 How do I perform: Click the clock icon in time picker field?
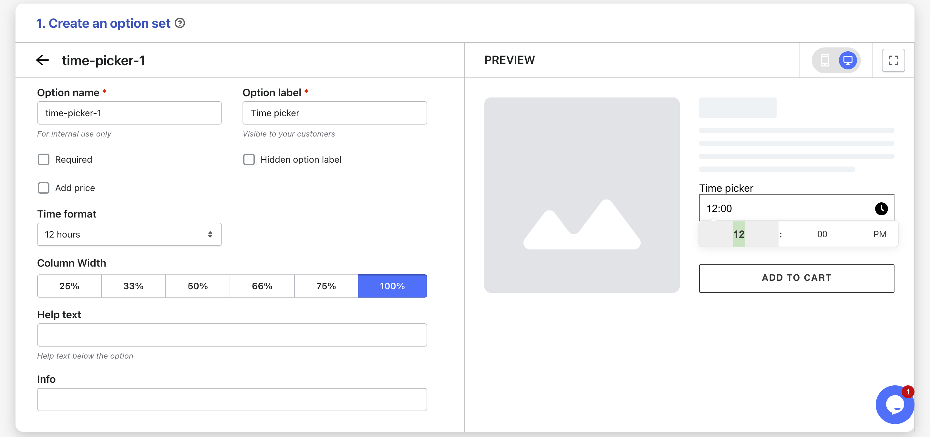tap(881, 208)
